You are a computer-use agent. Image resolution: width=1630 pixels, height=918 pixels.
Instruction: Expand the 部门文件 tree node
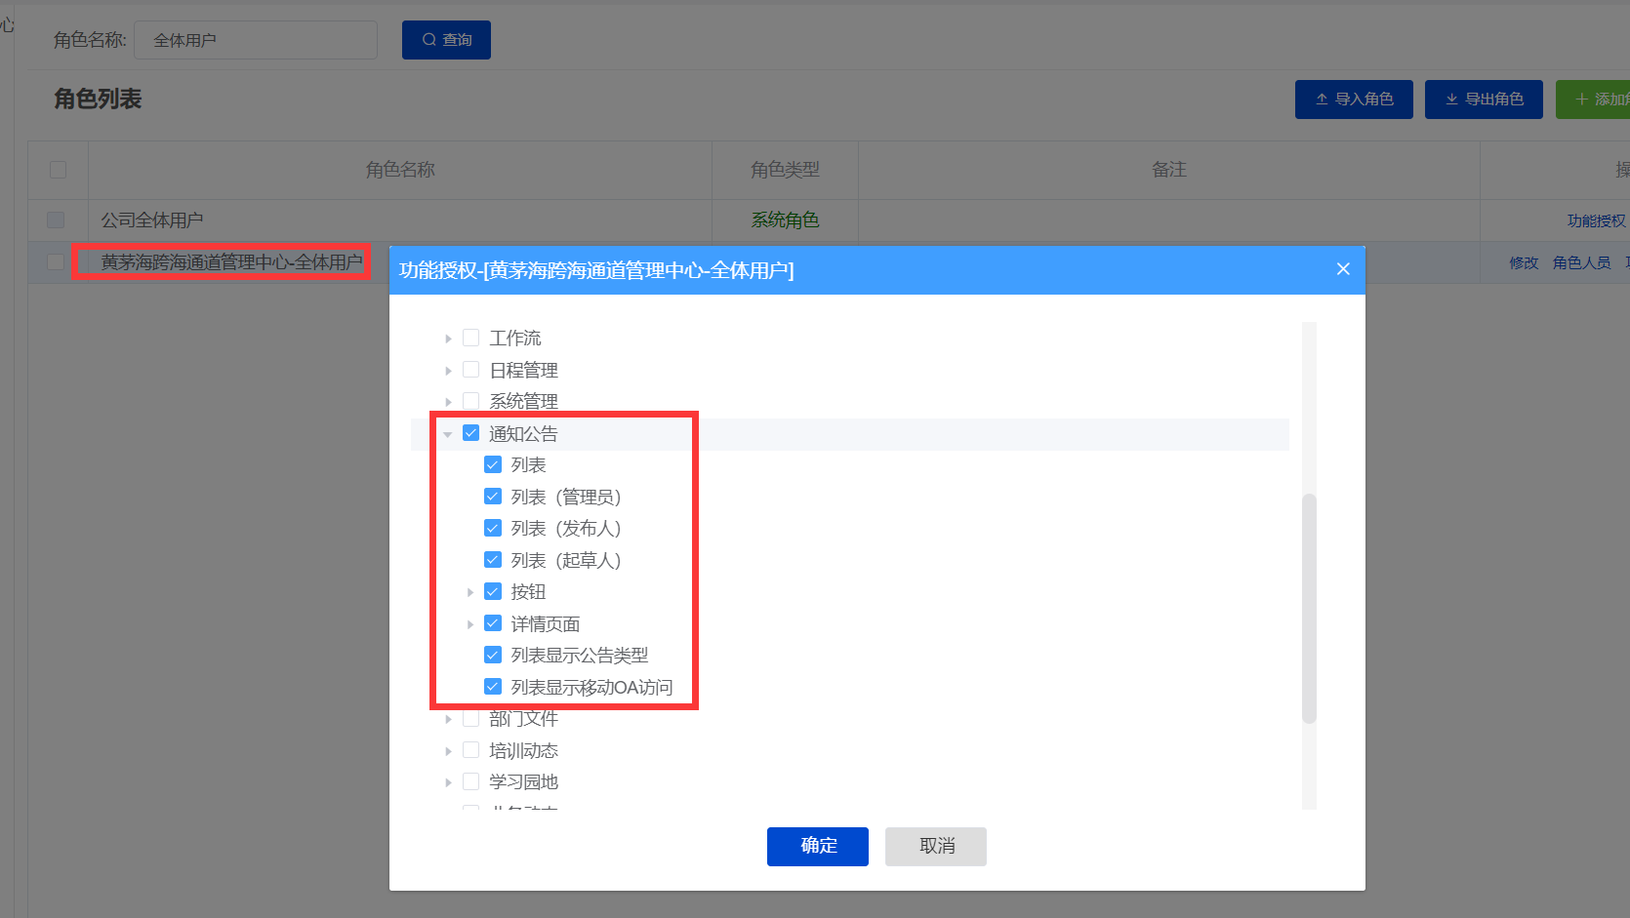pos(448,719)
